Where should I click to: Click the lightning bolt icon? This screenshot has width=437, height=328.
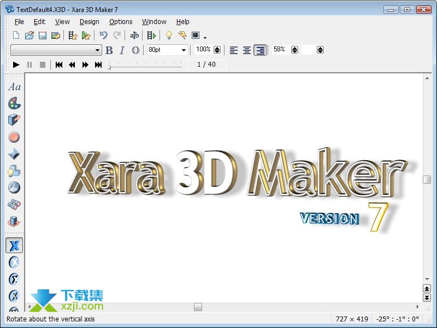tap(182, 35)
